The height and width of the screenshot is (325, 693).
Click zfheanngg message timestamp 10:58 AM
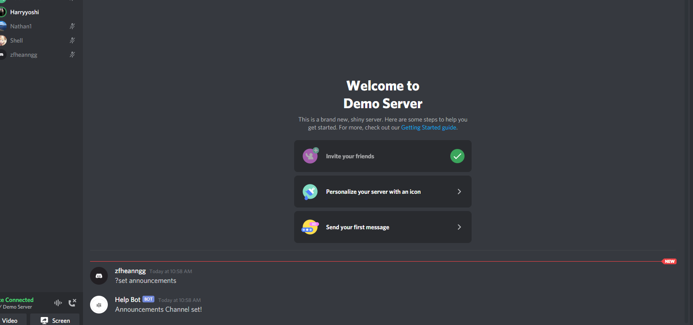171,271
